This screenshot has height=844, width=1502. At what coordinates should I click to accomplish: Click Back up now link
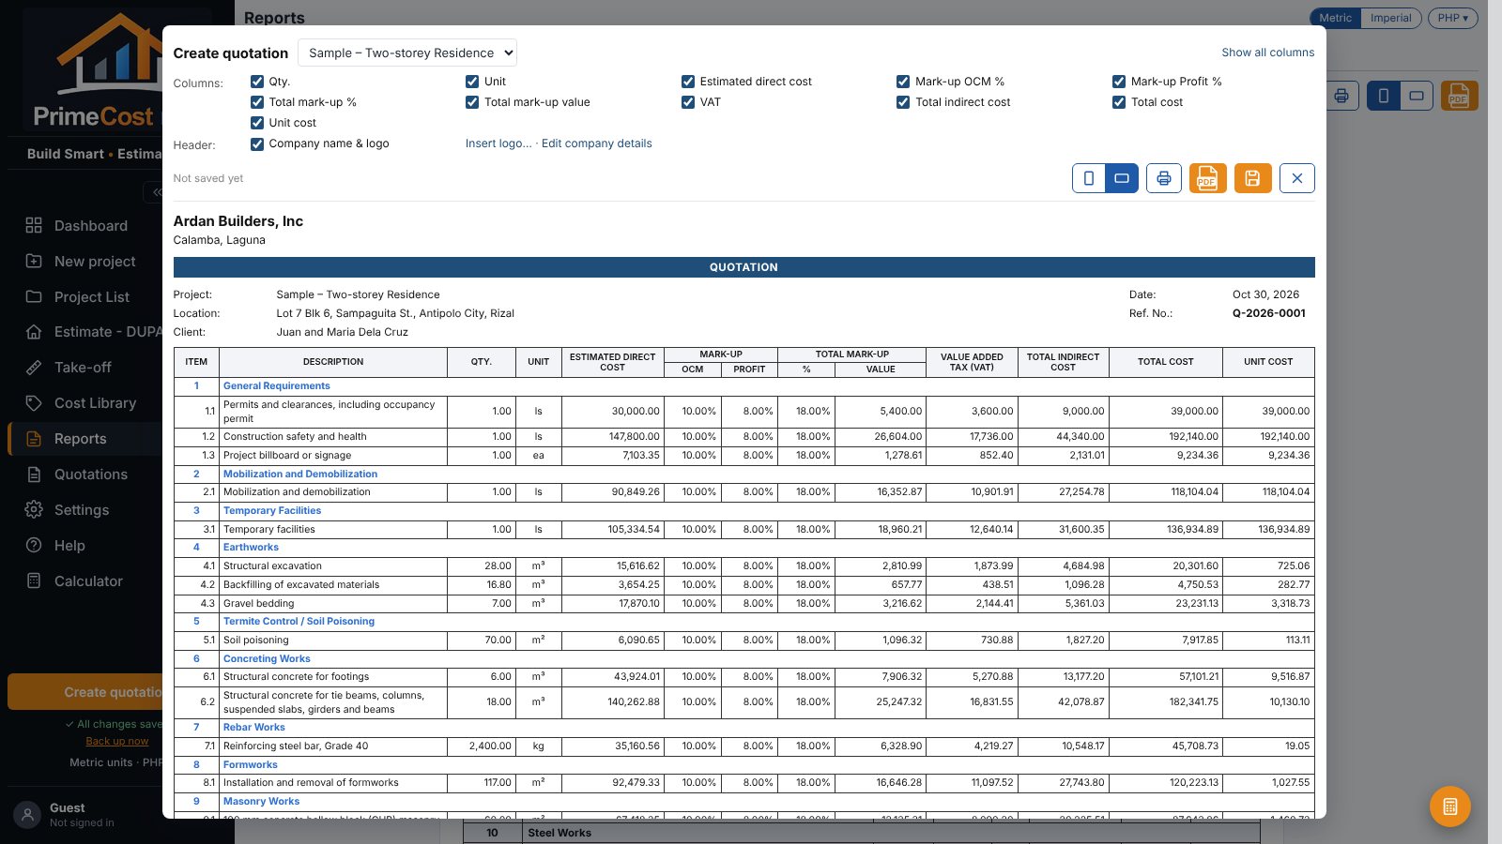tap(117, 741)
